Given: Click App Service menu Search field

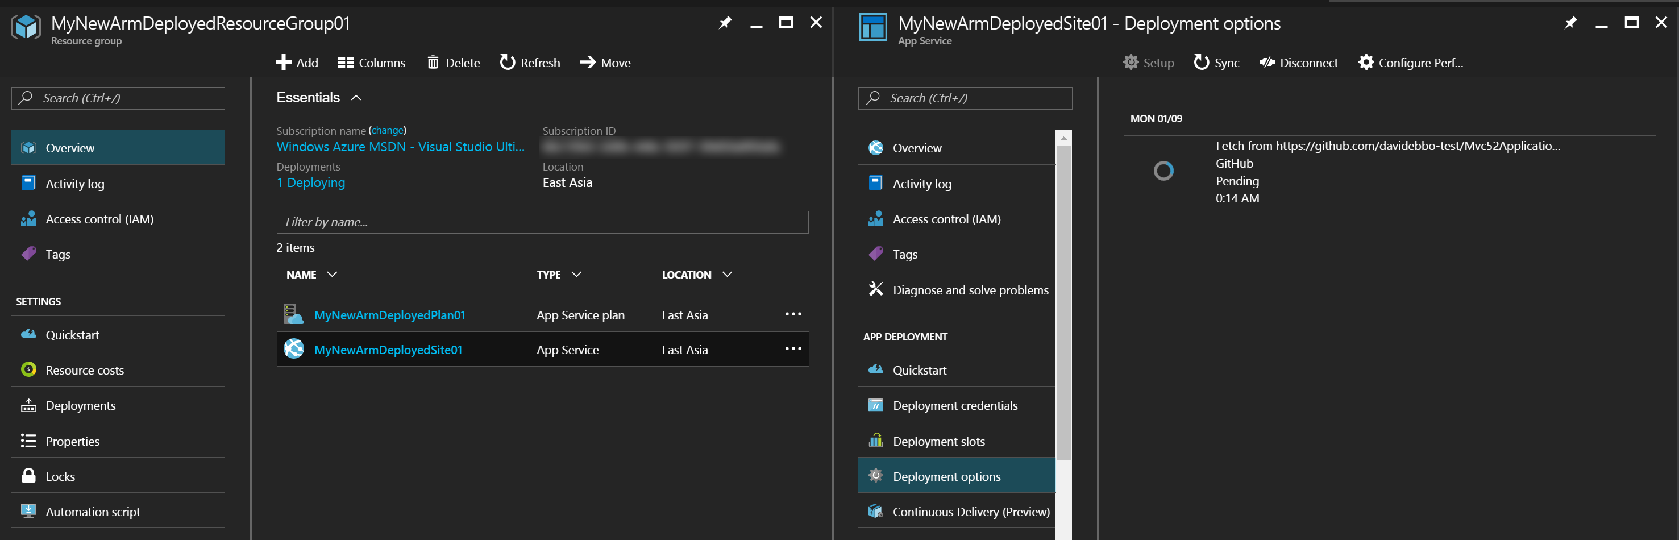Looking at the screenshot, I should point(965,98).
